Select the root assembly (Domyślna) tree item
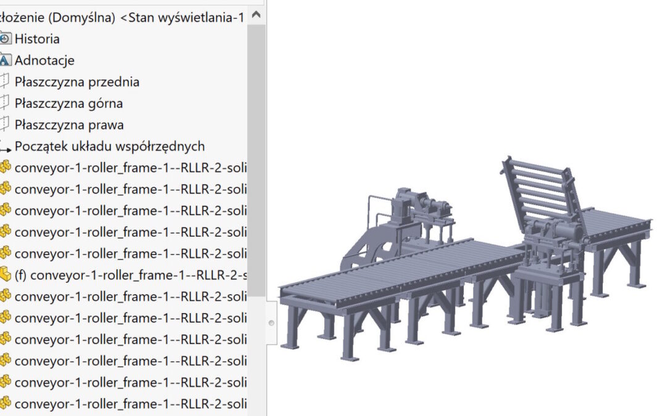667x416 pixels. click(x=124, y=18)
